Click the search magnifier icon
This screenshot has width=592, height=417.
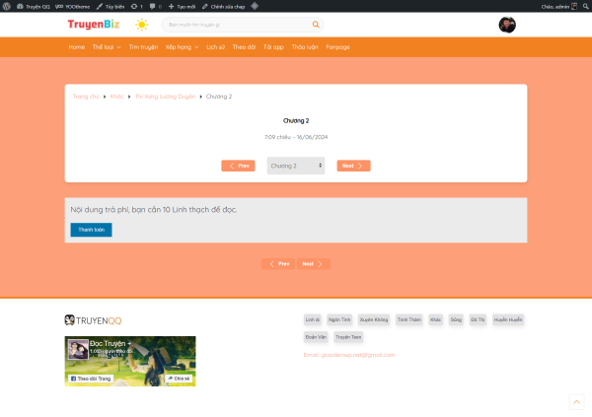point(316,25)
